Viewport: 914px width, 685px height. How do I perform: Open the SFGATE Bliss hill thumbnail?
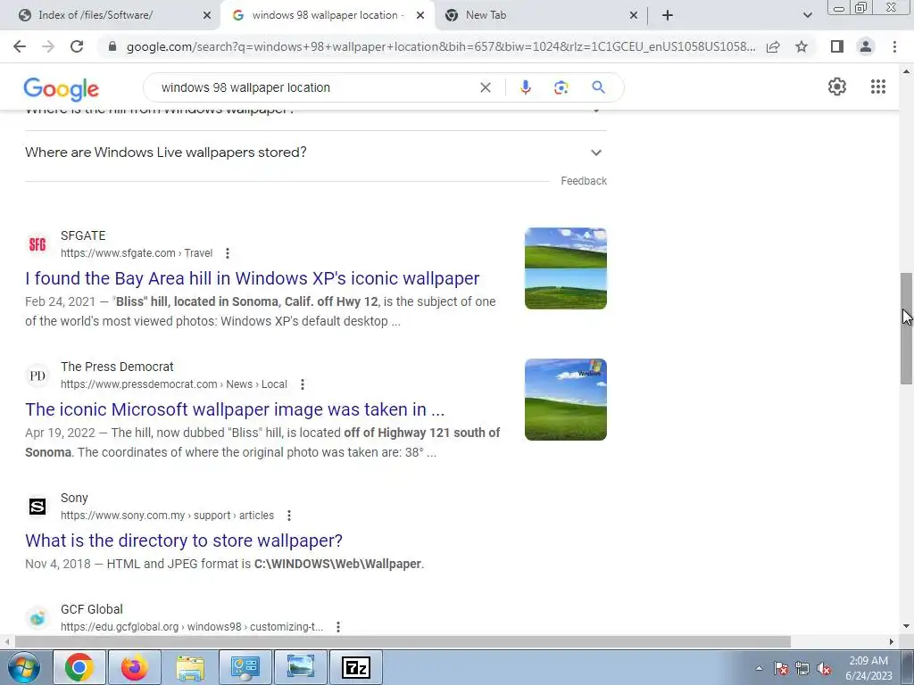coord(565,268)
